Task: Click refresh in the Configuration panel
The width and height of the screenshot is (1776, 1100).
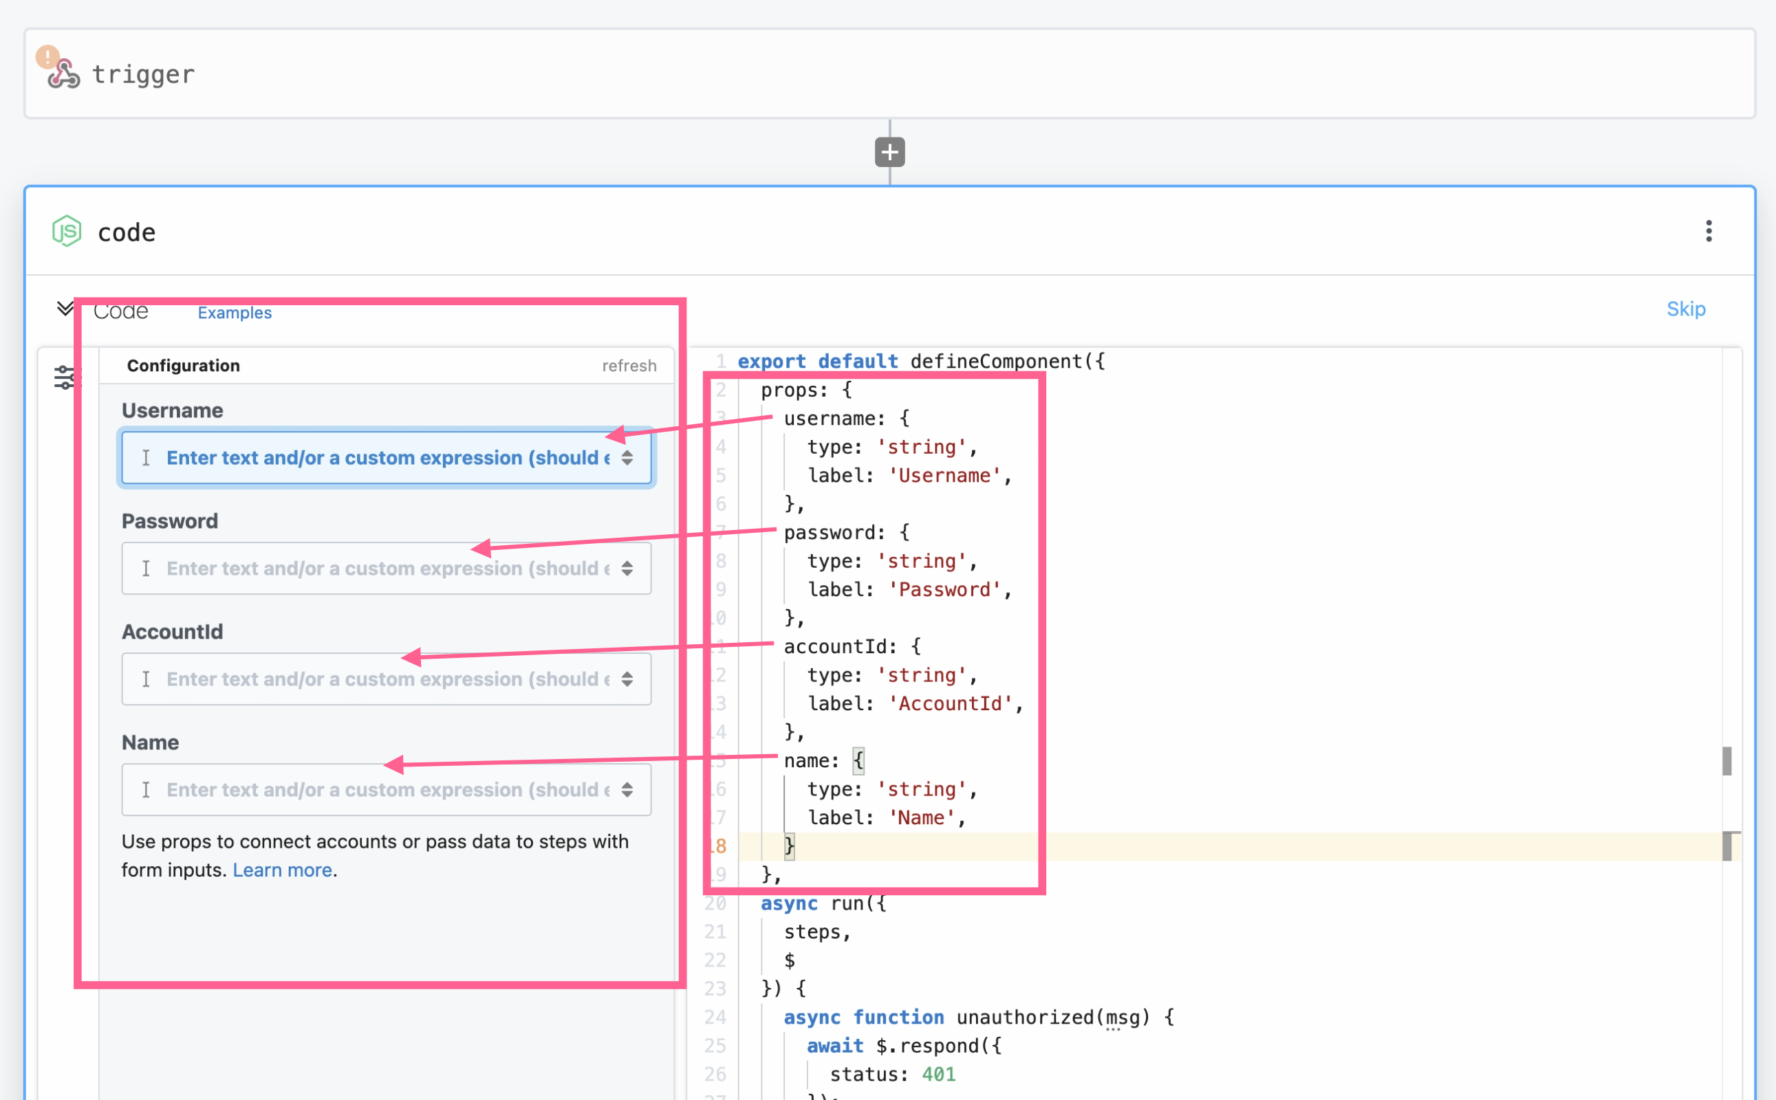Action: click(x=629, y=366)
